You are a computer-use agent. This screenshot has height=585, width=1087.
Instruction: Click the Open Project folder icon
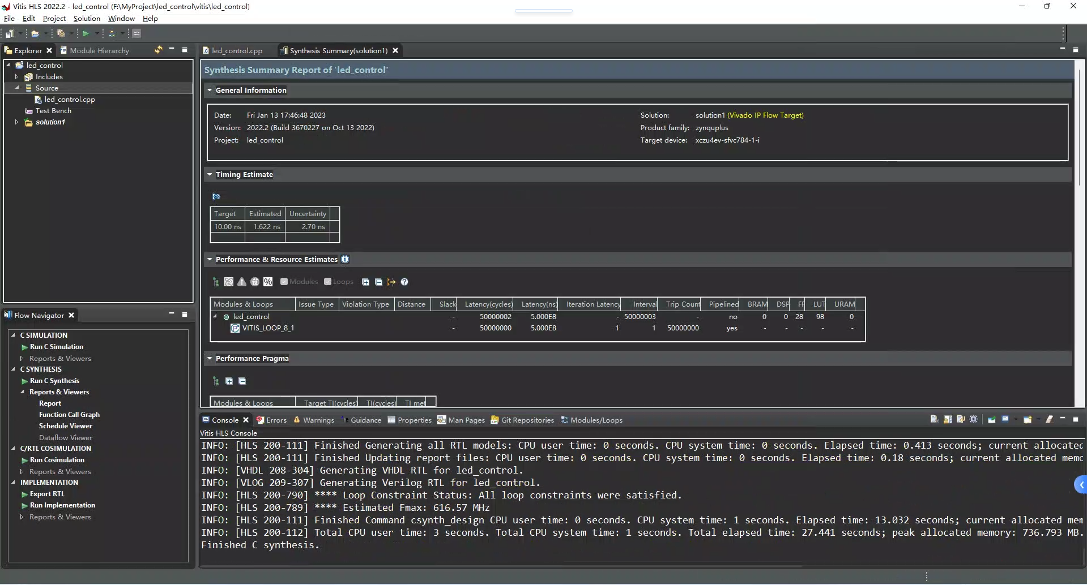(35, 34)
